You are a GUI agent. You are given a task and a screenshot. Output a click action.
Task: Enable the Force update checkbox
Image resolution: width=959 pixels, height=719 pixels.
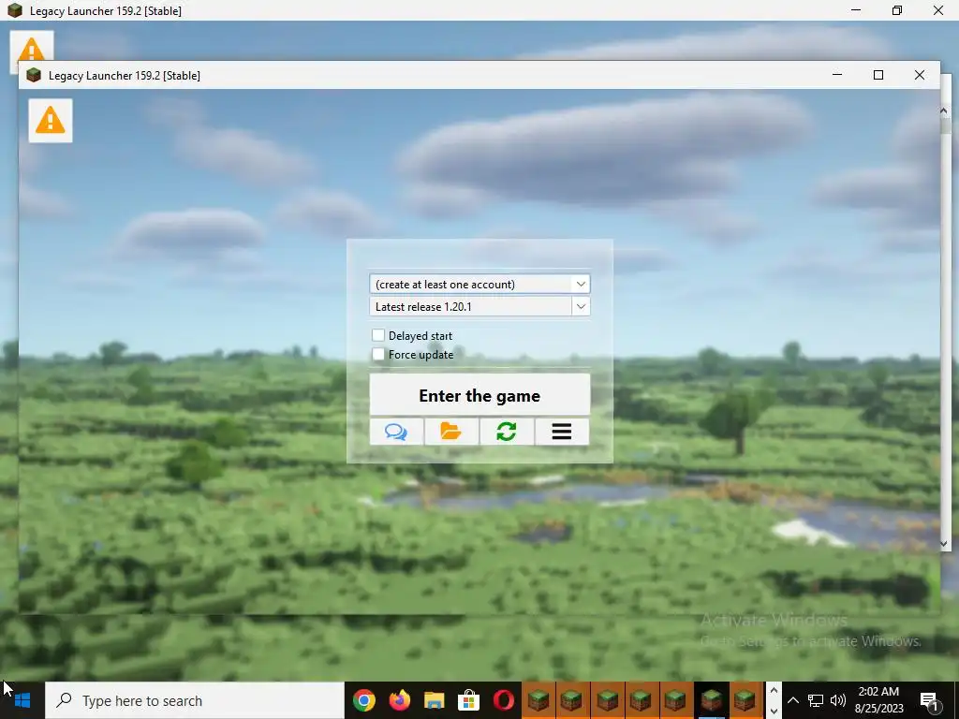(x=378, y=355)
